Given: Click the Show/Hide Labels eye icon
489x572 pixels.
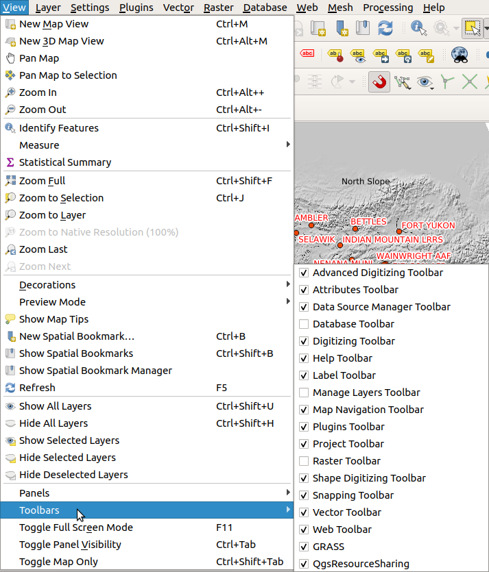Looking at the screenshot, I should [x=357, y=55].
